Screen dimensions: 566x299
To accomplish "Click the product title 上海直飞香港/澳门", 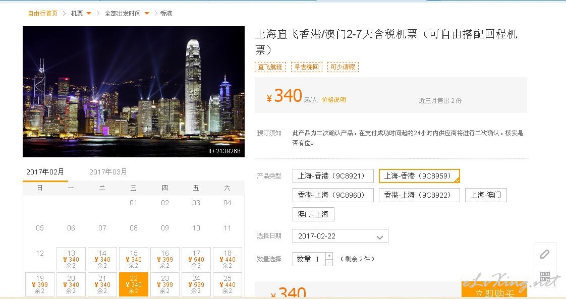I will tap(386, 41).
